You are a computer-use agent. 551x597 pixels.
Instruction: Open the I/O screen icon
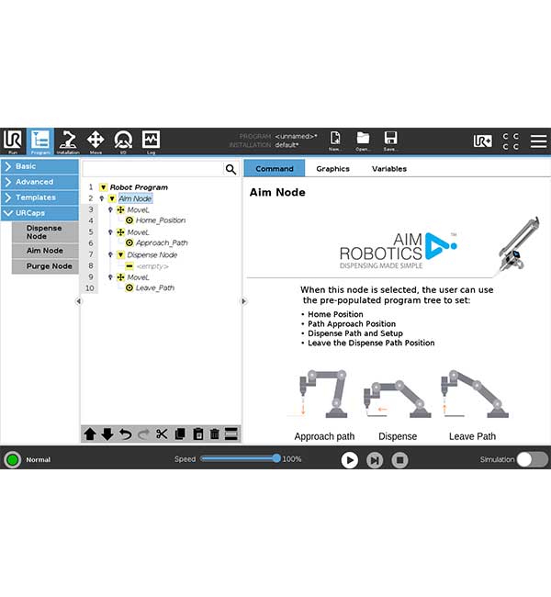(x=123, y=141)
